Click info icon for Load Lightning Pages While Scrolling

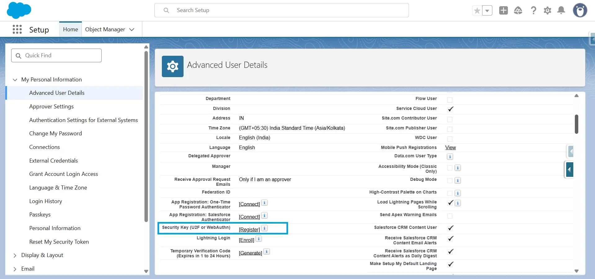coord(458,203)
